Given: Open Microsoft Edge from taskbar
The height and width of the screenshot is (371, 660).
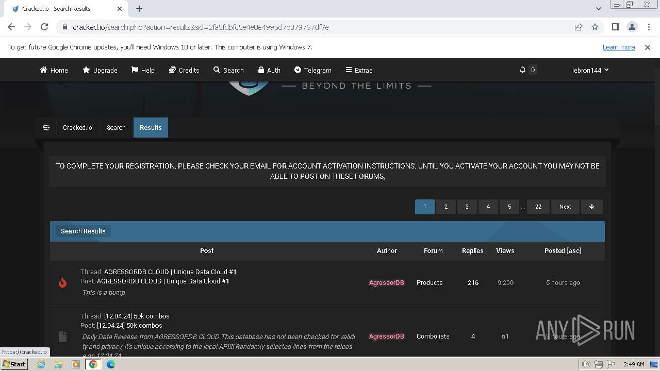Looking at the screenshot, I should (x=111, y=364).
